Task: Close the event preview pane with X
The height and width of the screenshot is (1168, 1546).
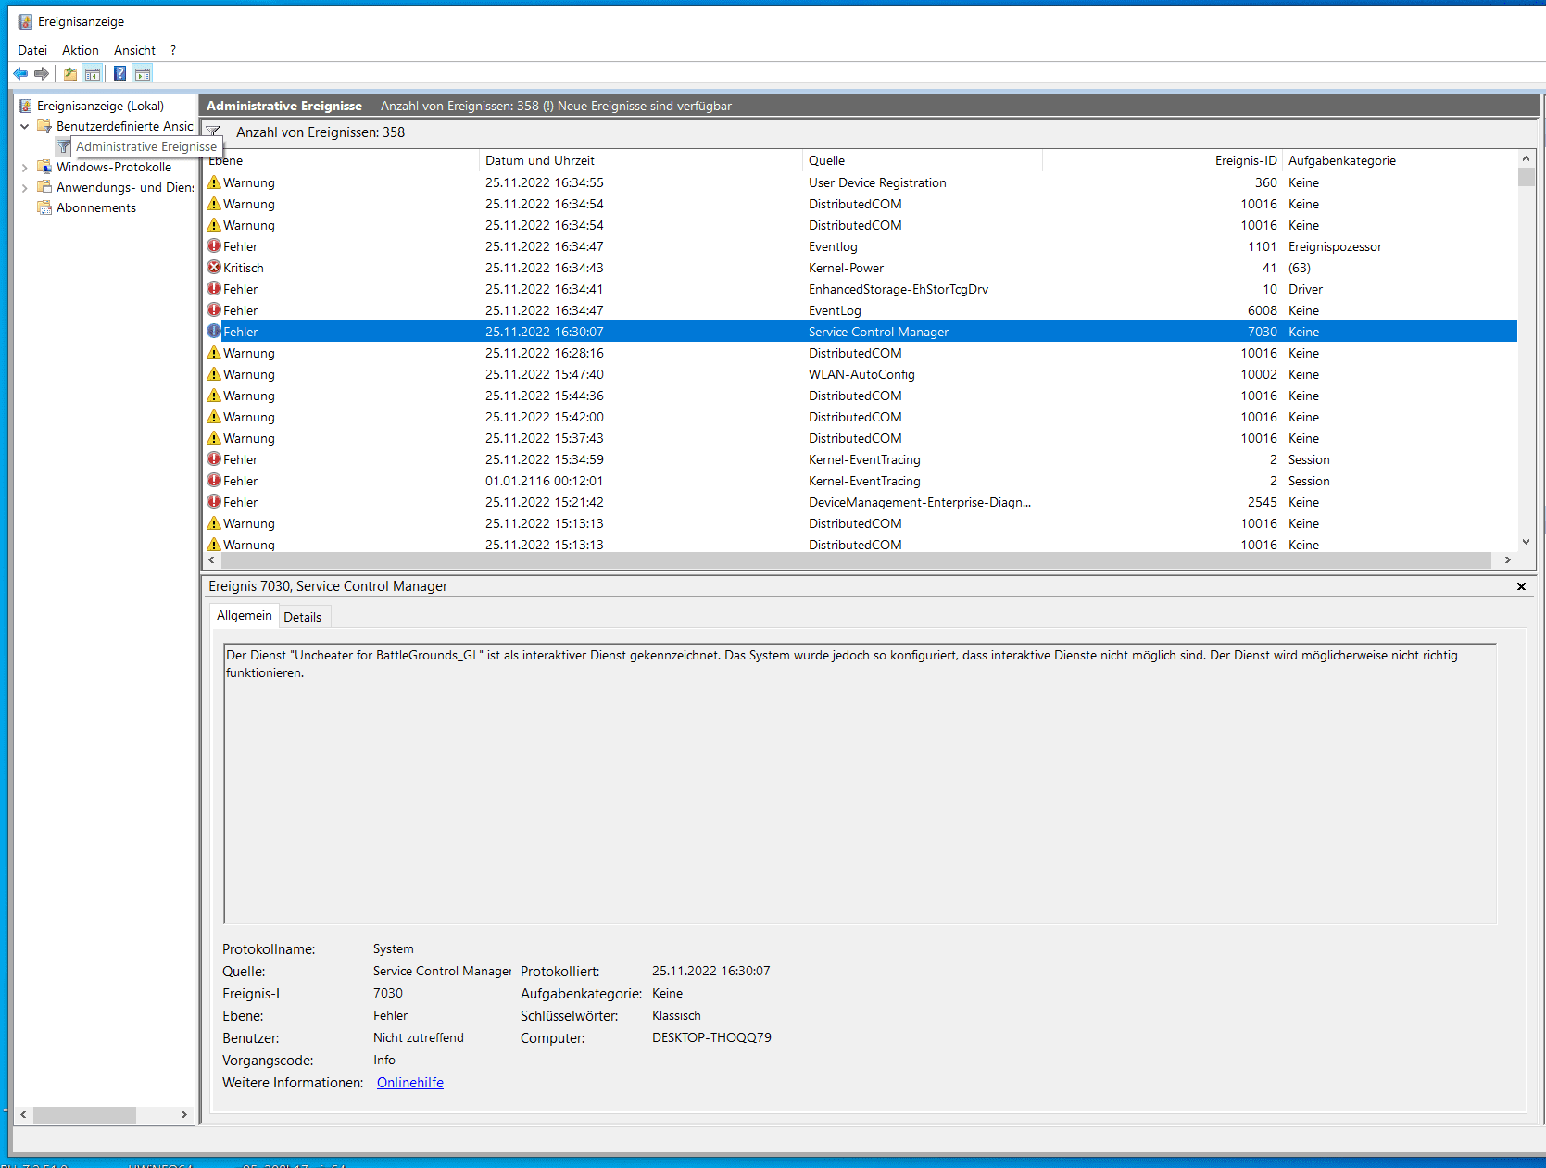Action: (1521, 586)
